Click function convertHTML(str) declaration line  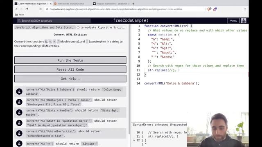(168, 26)
